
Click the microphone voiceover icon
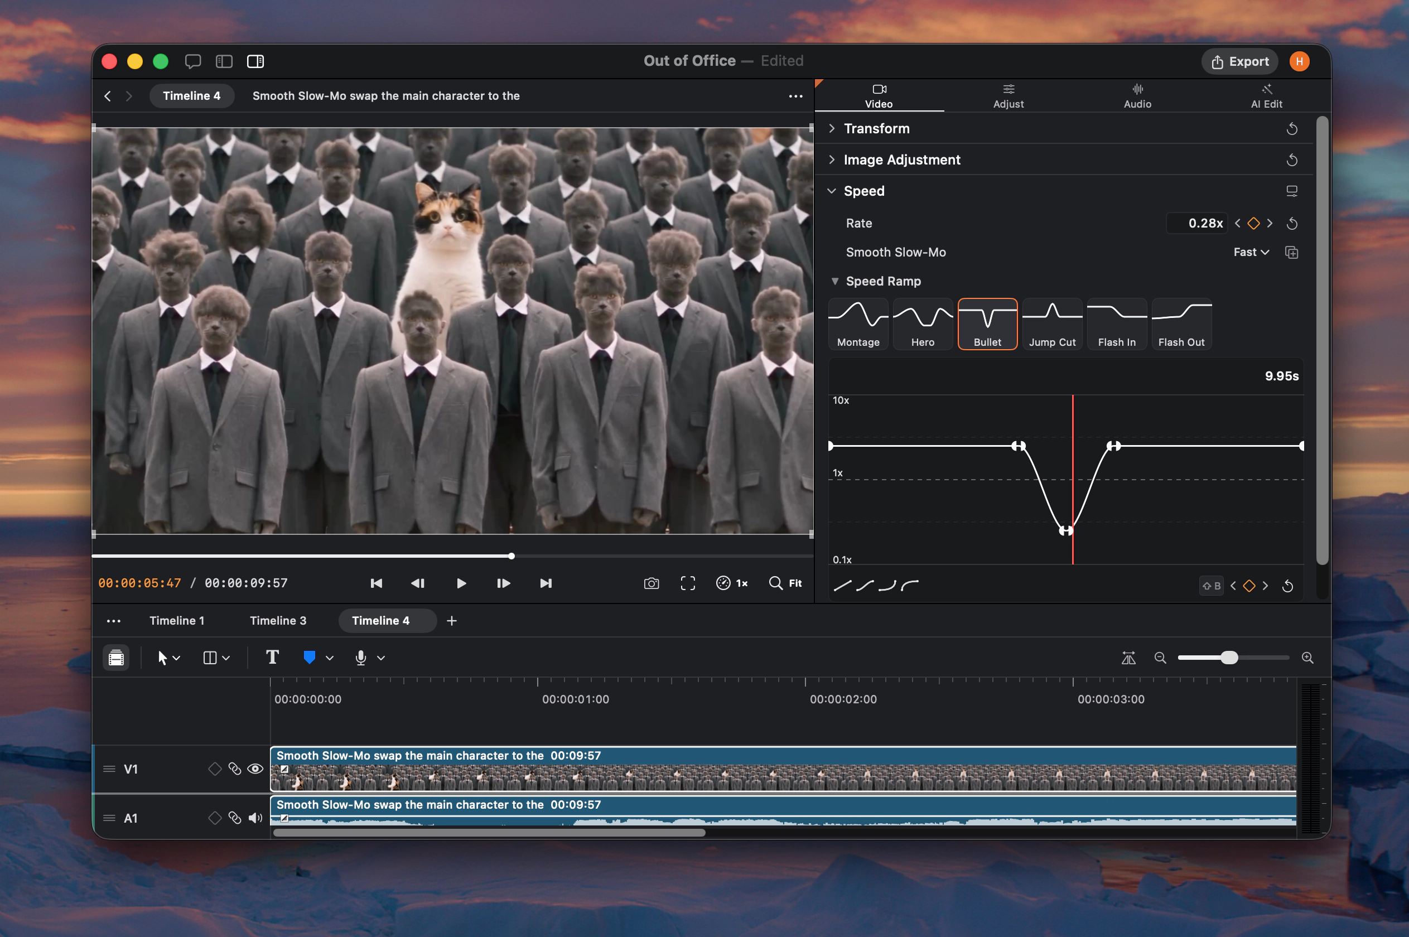point(360,658)
